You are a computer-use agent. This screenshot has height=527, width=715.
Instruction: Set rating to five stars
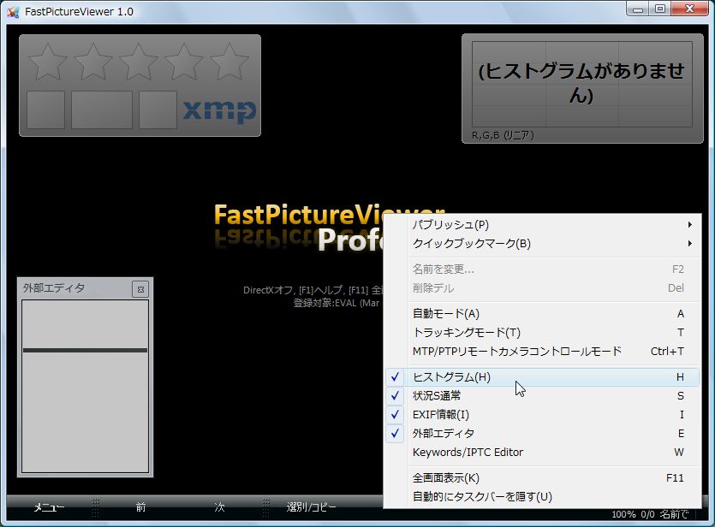229,62
